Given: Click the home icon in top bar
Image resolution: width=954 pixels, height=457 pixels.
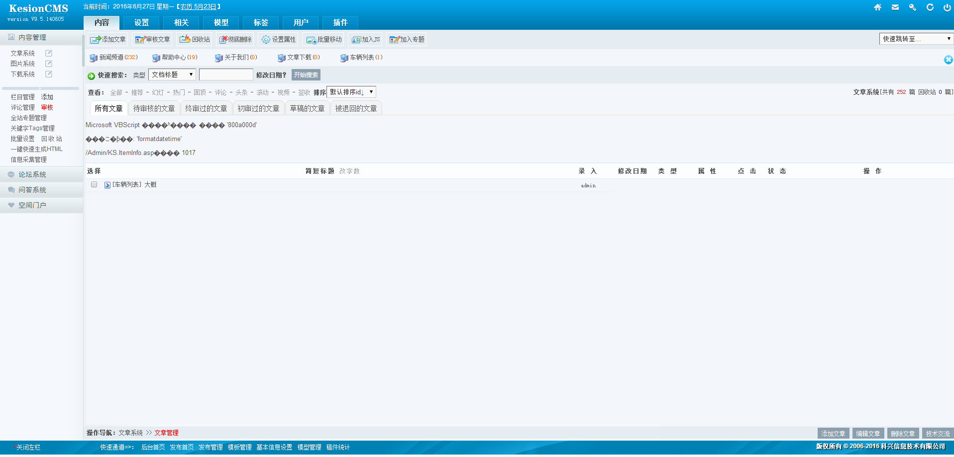Looking at the screenshot, I should coord(878,7).
